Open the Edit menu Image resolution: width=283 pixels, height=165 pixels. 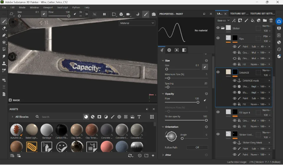[x=12, y=7]
